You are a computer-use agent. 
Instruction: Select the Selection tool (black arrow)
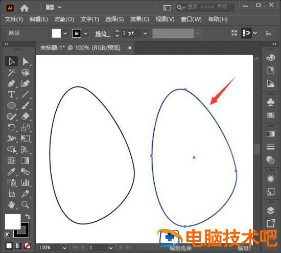pos(11,61)
